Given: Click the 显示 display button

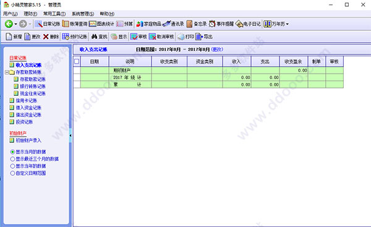Looking at the screenshot, I should (119, 36).
